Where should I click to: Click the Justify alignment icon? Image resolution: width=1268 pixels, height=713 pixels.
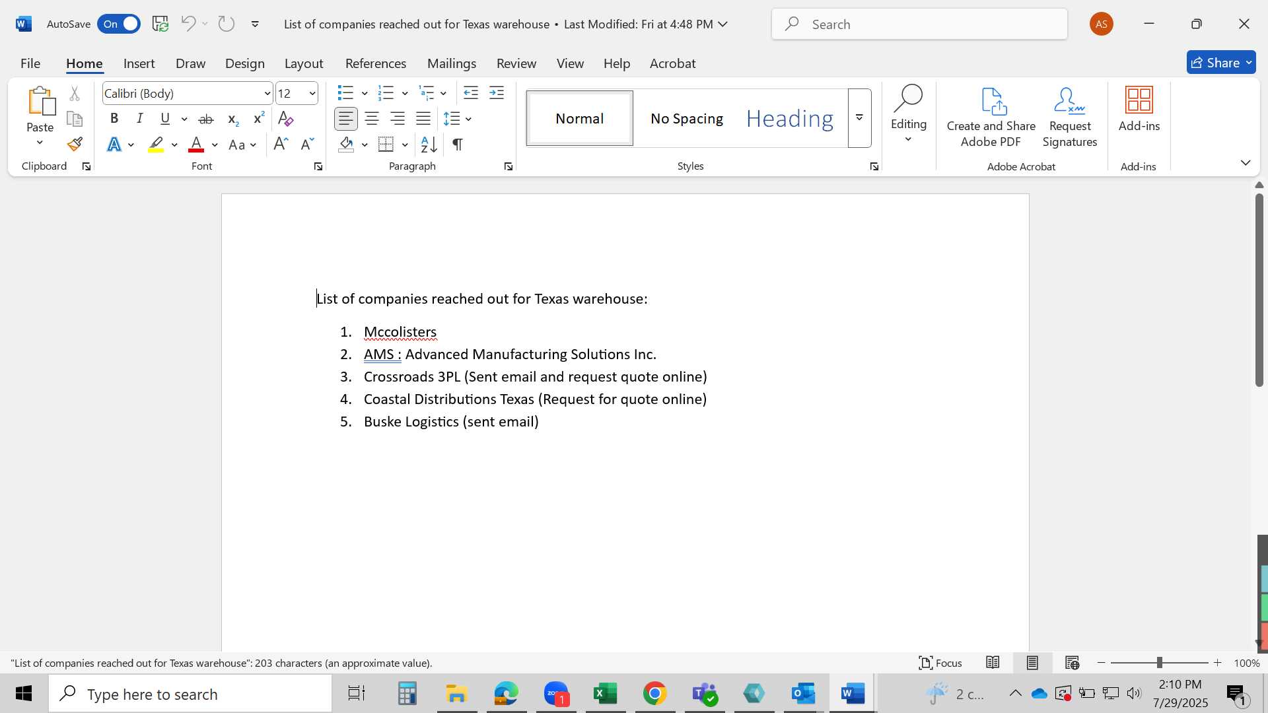pos(423,119)
